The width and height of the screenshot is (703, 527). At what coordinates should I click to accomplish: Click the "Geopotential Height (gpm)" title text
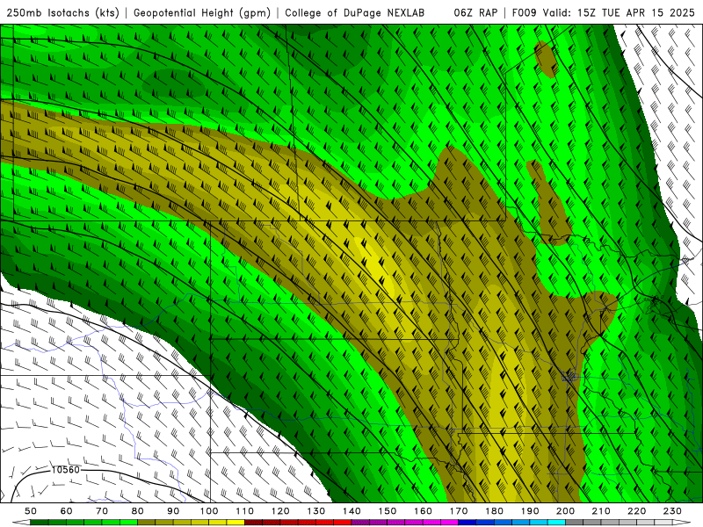(x=202, y=13)
